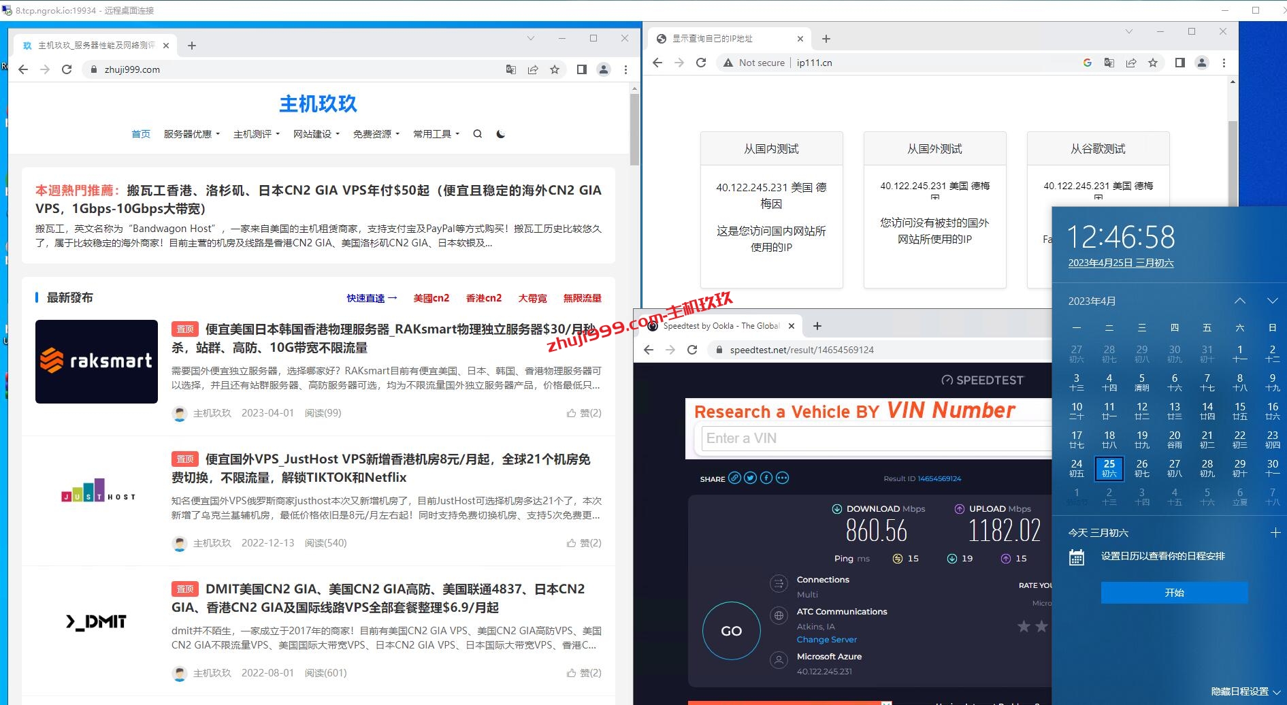
Task: Collapse agenda with 隐藏日程设置
Action: (1246, 691)
